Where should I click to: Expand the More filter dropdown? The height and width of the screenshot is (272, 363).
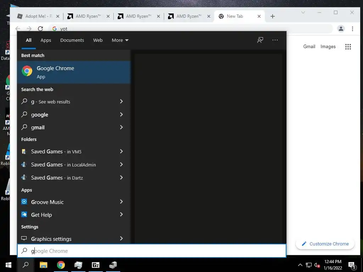click(x=120, y=40)
